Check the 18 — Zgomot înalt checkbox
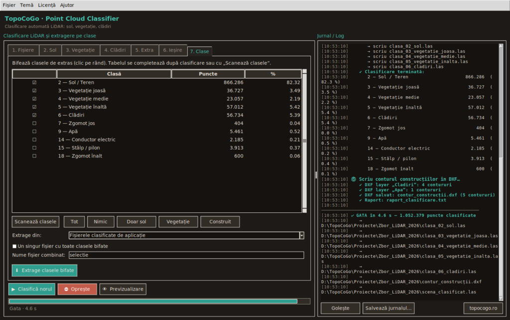This screenshot has height=320, width=510. click(x=34, y=156)
